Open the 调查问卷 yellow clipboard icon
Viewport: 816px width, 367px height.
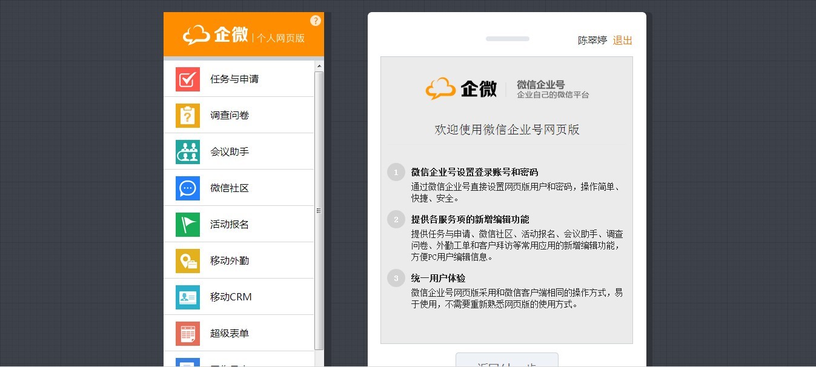pyautogui.click(x=188, y=116)
